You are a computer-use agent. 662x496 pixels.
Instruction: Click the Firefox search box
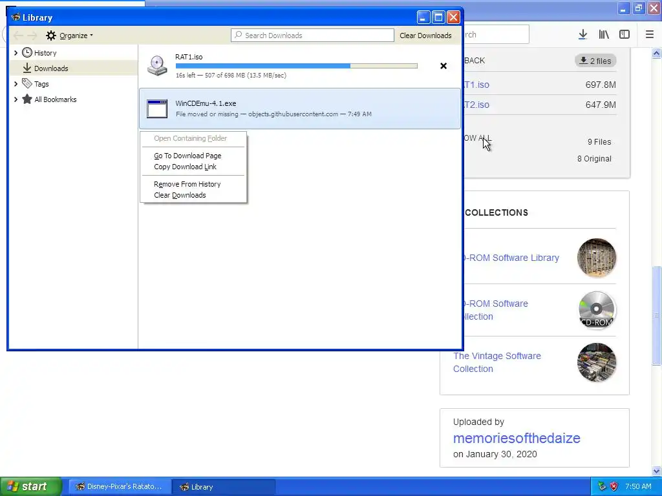(496, 35)
